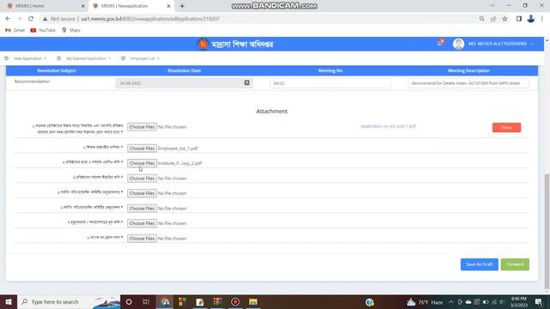Click the Madrasah Education Directorate logo emblem
This screenshot has width=550, height=309.
coord(203,44)
